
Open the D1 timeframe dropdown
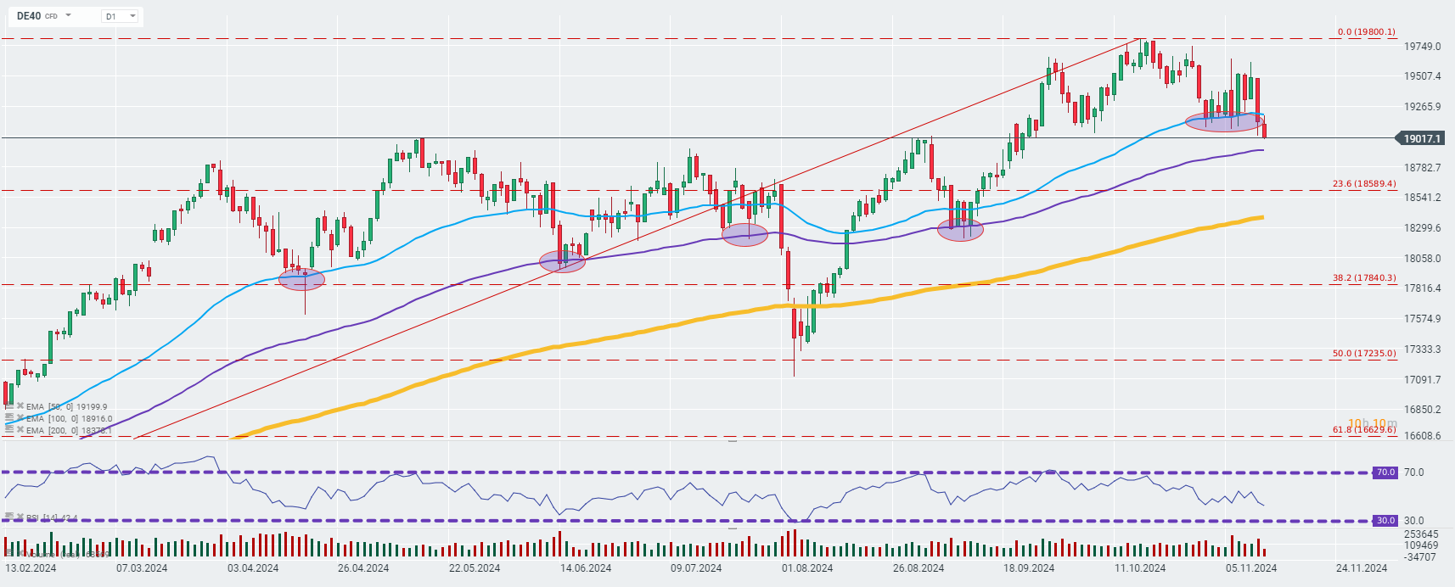pos(121,16)
